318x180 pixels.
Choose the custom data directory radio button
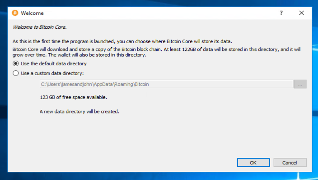tap(16, 73)
